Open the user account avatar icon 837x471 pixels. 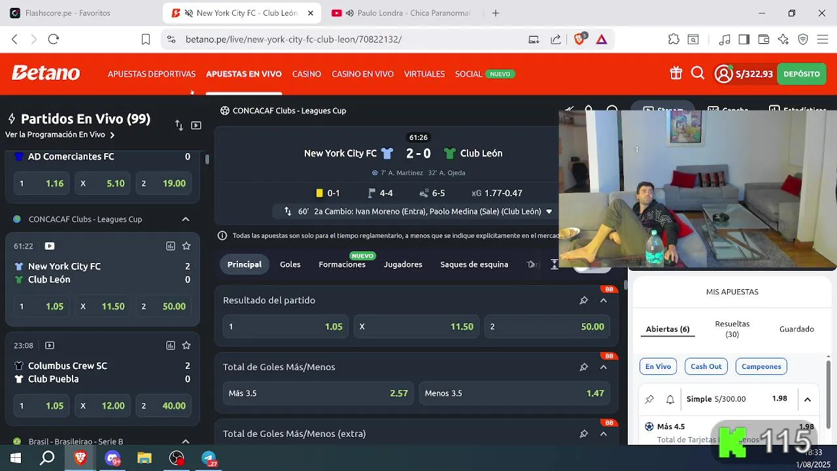[723, 74]
